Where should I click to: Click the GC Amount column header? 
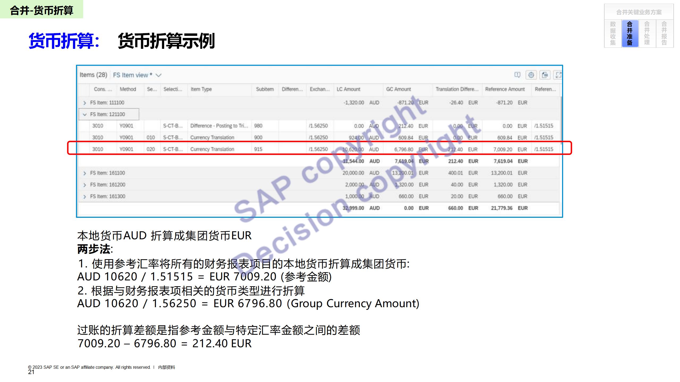click(x=398, y=89)
